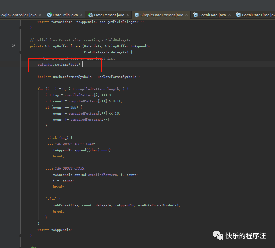Click the 'count |= compiledPattern[i++]' line
275x248 pixels.
click(x=82, y=119)
